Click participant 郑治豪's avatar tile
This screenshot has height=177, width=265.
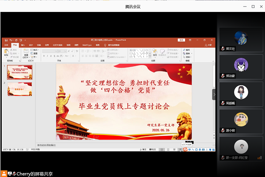pos(241,66)
